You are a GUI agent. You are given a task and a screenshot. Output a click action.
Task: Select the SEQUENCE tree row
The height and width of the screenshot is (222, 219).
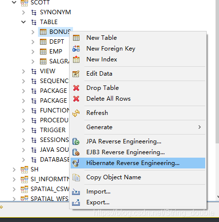point(54,81)
